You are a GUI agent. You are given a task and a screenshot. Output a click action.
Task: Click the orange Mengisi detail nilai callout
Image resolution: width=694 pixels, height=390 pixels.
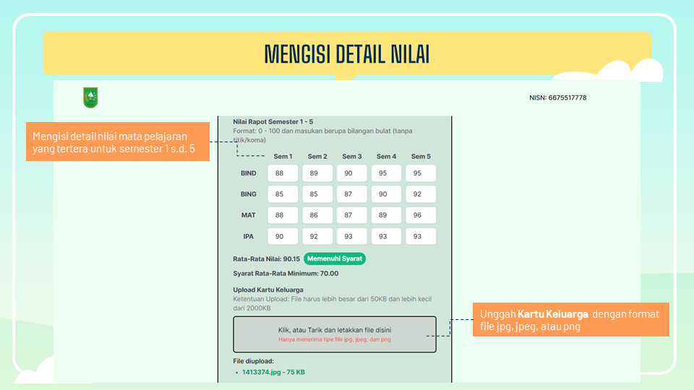click(x=119, y=142)
